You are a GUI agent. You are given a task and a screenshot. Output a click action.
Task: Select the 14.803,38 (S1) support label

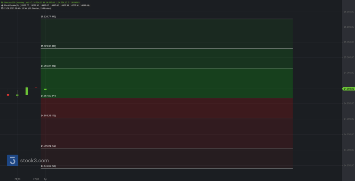(x=49, y=116)
